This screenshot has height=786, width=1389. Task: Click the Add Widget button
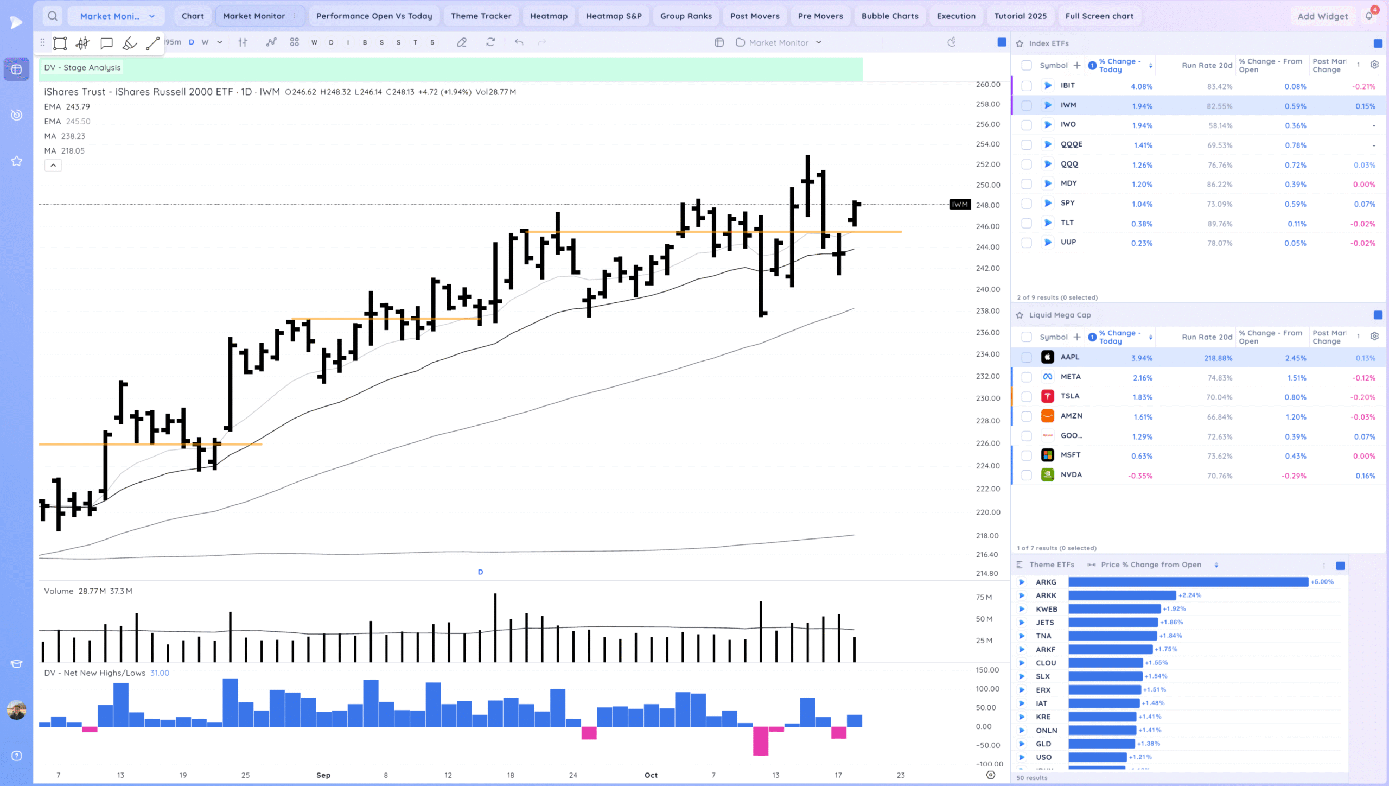[1322, 16]
